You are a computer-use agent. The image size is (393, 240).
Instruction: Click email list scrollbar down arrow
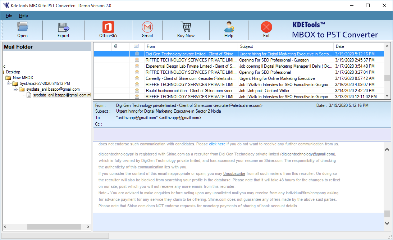[387, 96]
